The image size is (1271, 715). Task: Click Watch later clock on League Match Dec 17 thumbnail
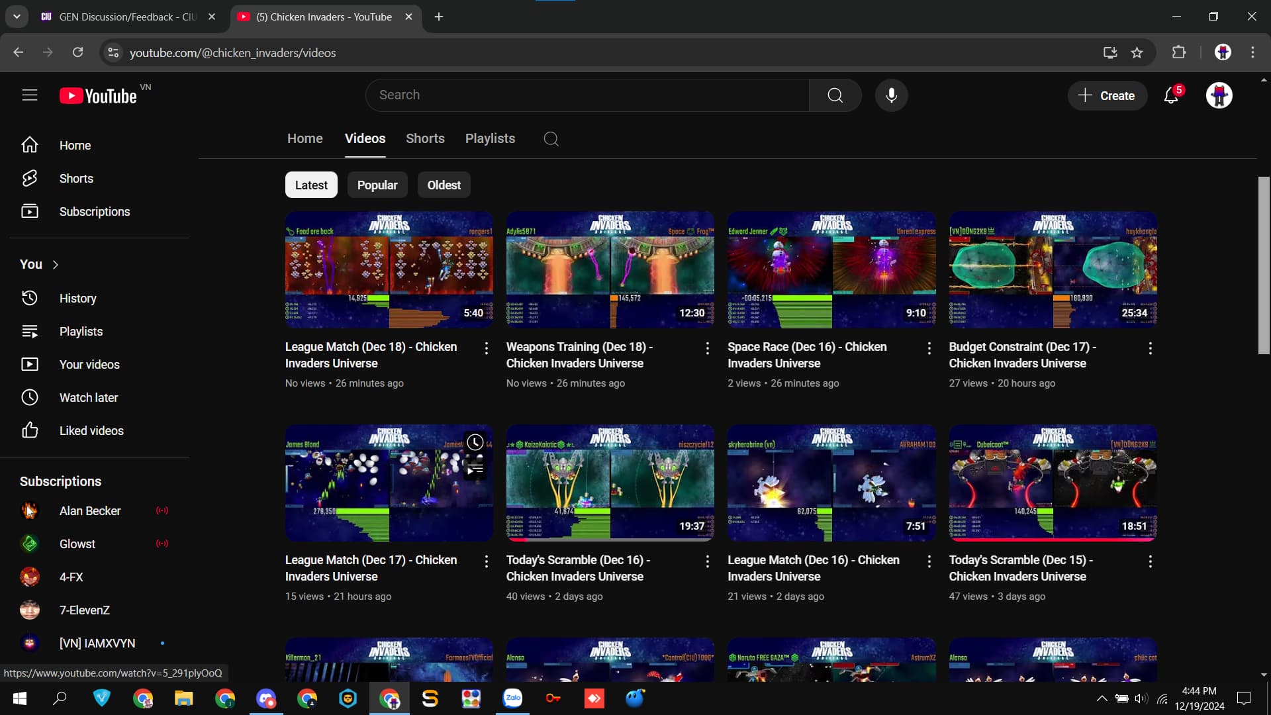point(475,443)
